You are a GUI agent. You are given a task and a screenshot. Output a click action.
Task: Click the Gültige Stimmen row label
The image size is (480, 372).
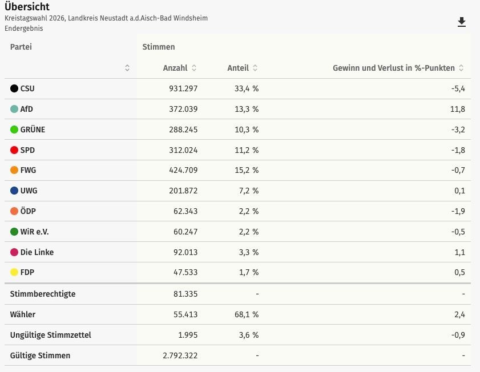(x=40, y=355)
